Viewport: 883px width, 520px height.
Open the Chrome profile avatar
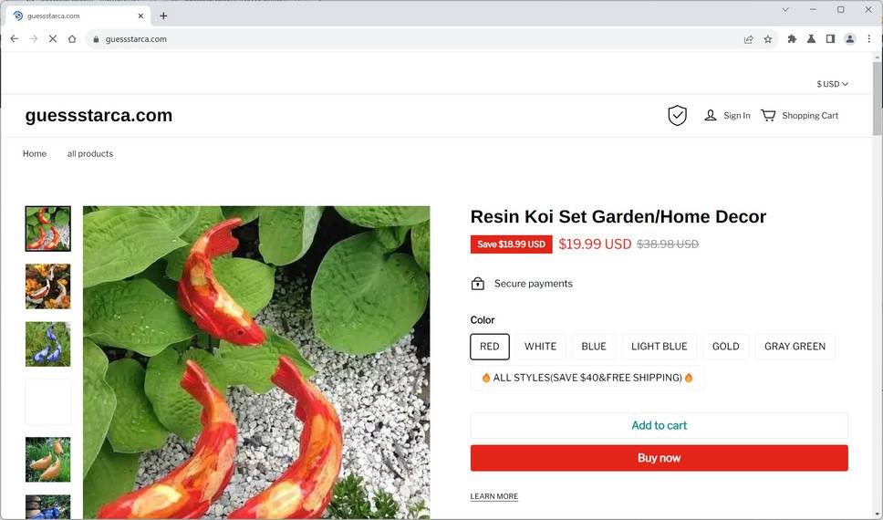point(849,39)
